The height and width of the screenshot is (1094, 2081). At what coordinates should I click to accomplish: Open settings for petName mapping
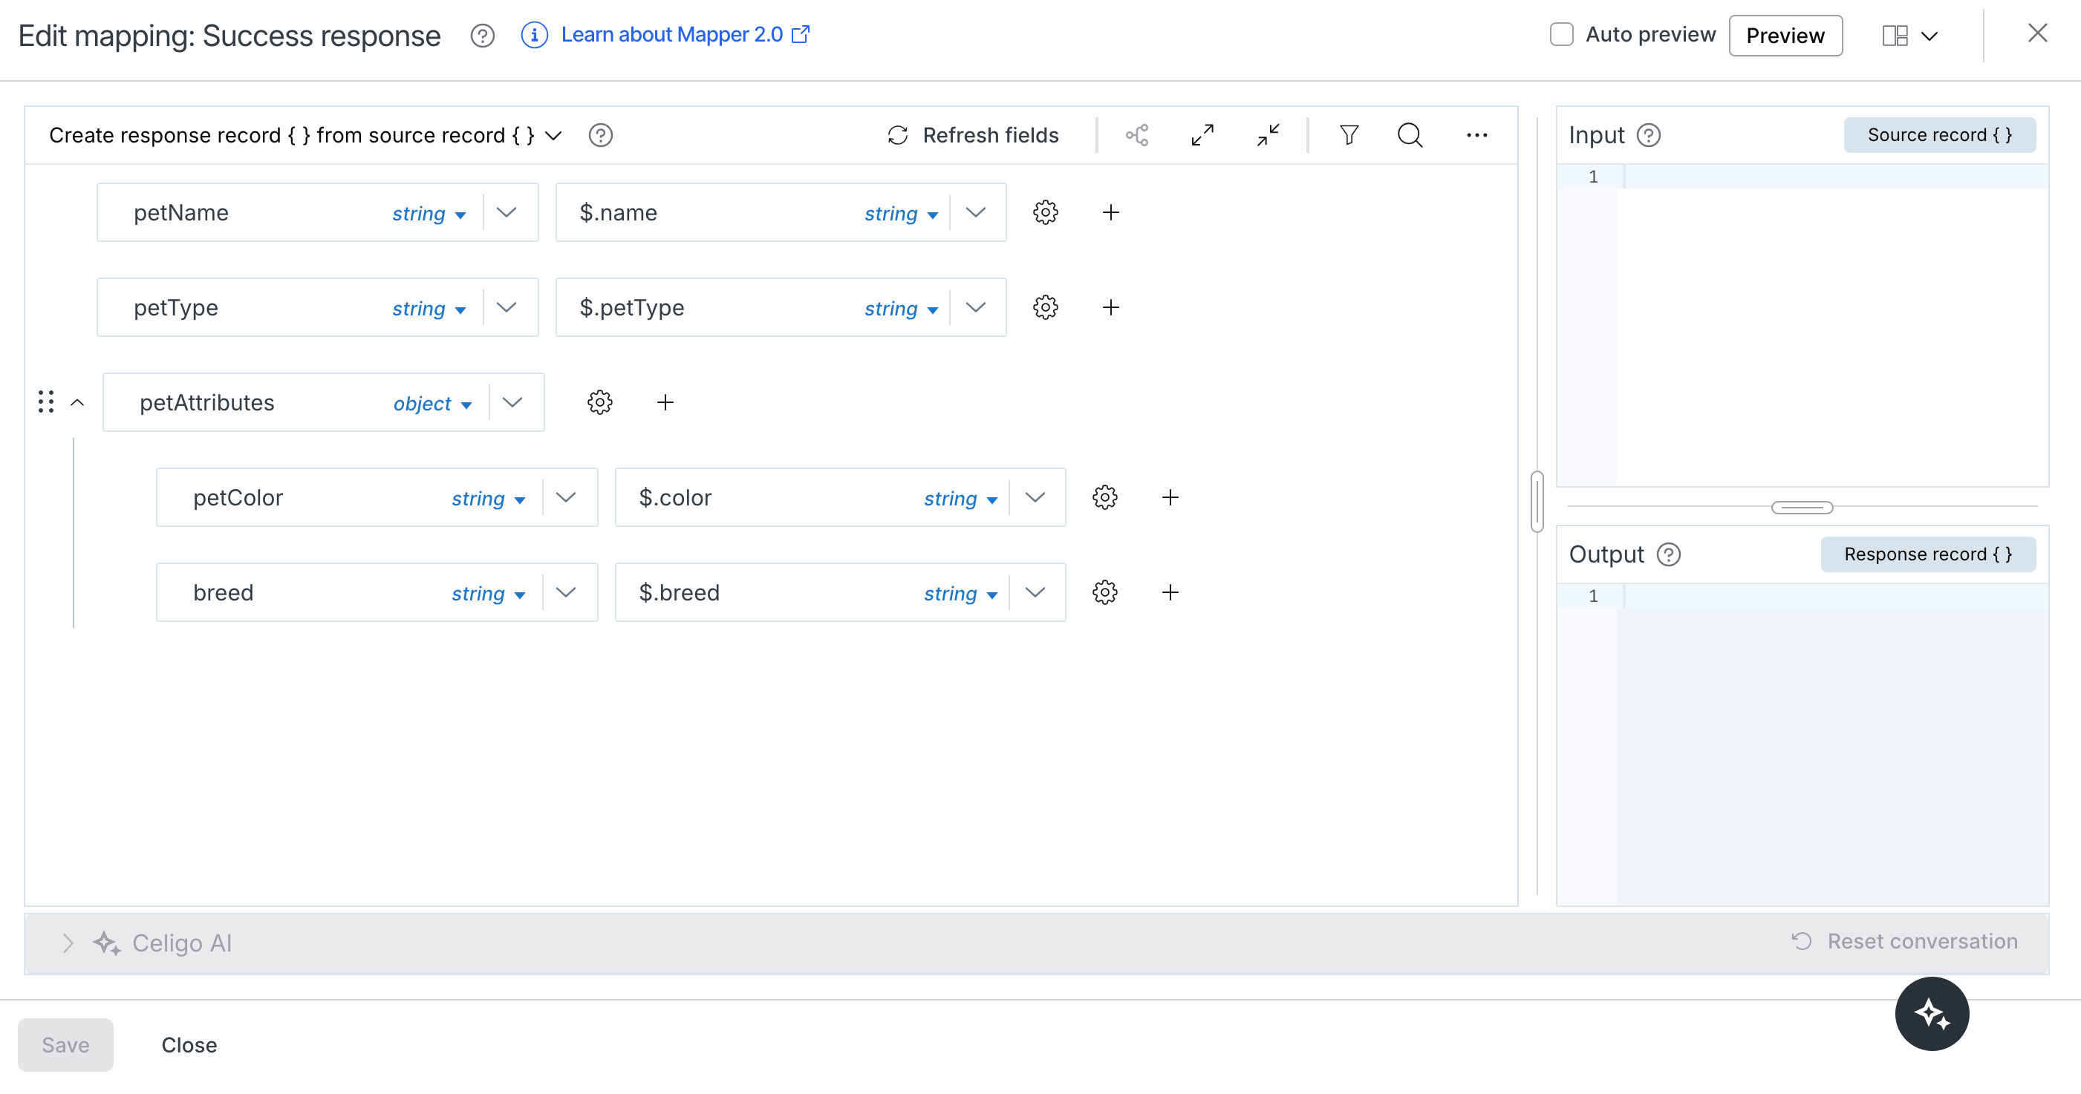1046,212
